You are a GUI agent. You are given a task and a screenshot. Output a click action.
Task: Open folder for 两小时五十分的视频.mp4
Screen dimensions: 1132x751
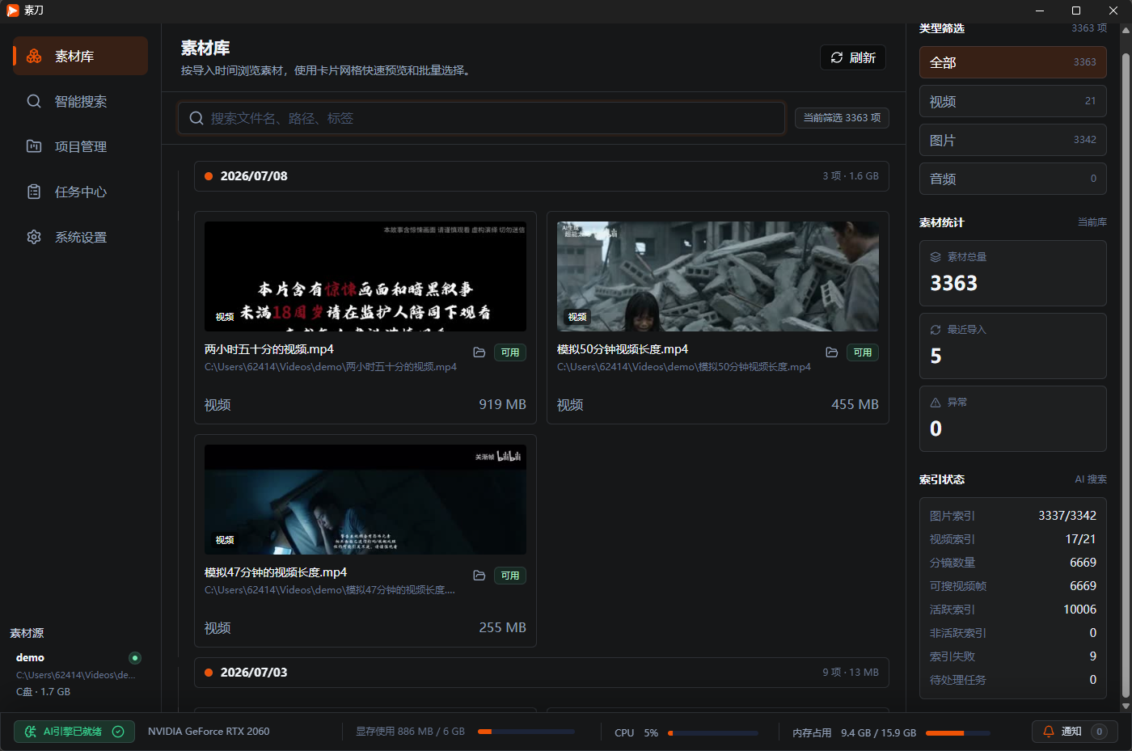pyautogui.click(x=479, y=352)
